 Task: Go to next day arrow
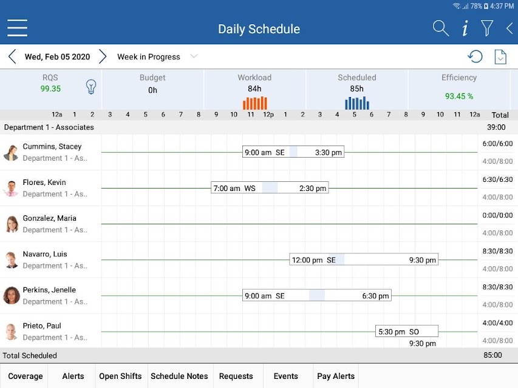[x=103, y=56]
